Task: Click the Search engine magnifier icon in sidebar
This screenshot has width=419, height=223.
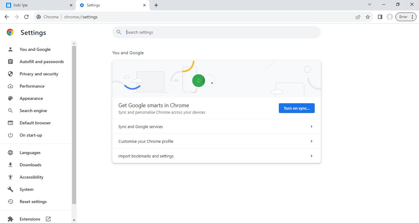Action: click(10, 111)
